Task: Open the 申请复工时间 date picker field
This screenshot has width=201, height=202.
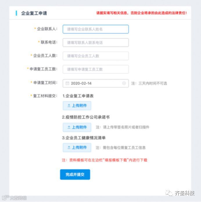Action: (96, 83)
